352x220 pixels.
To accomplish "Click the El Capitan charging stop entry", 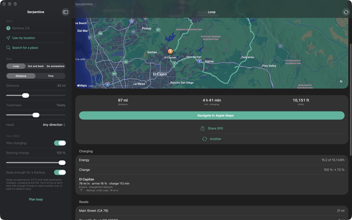I will [212, 185].
